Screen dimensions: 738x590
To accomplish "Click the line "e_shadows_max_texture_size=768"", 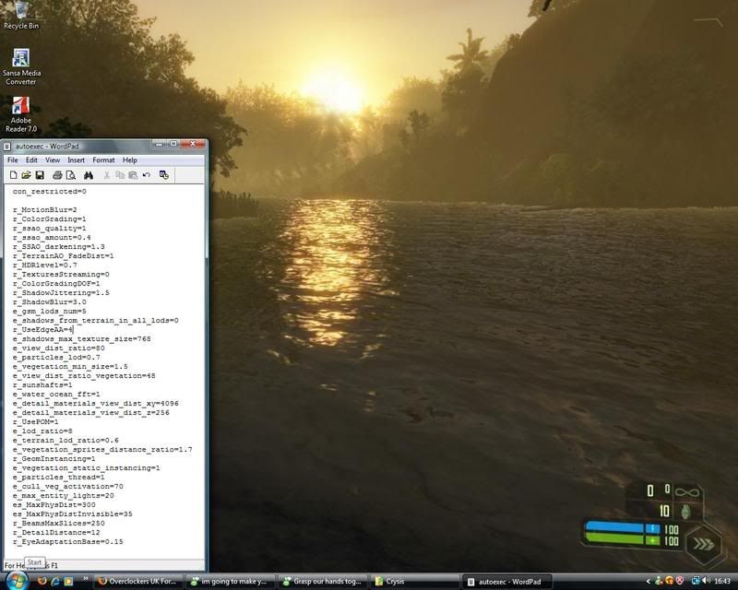I will point(82,338).
